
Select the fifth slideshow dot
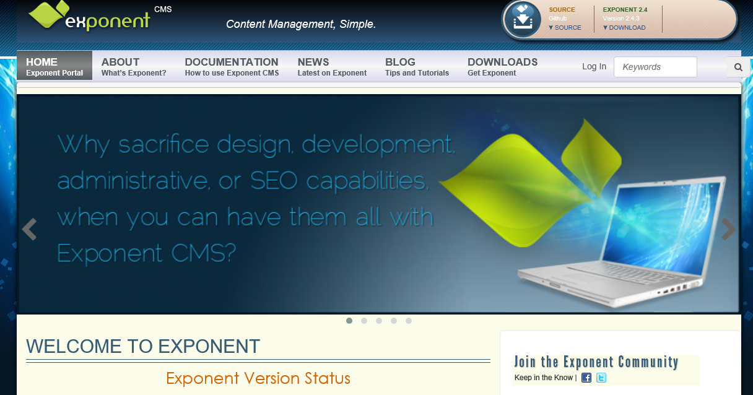[x=409, y=321]
